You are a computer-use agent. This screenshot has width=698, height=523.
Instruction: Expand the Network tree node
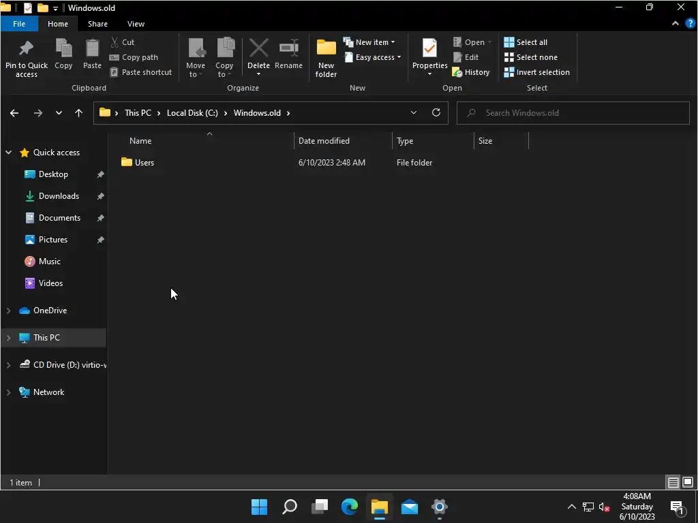click(8, 392)
